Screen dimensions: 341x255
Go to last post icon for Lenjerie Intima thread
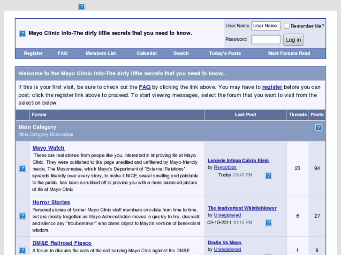pos(268,175)
